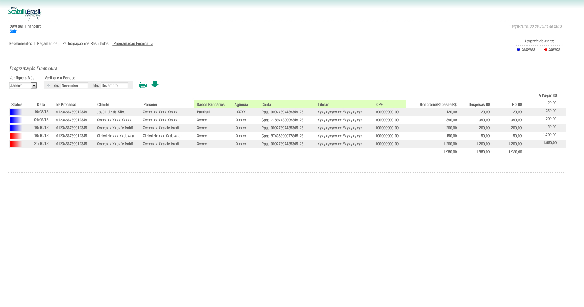Click the 'até' field showing Dezembro
The width and height of the screenshot is (584, 307).
[114, 86]
